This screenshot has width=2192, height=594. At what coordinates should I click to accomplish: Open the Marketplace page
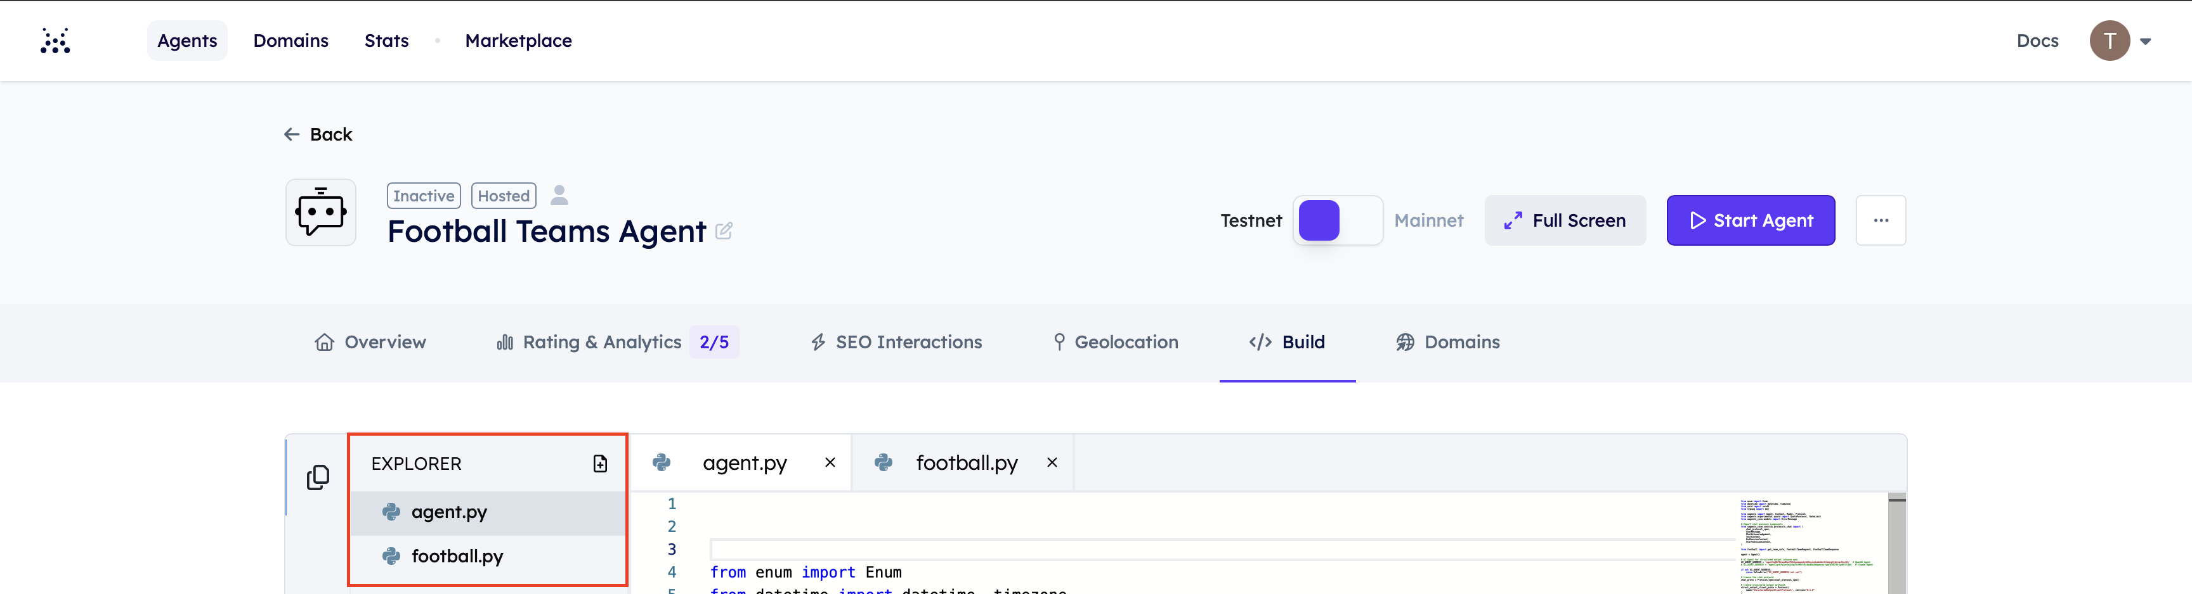(518, 41)
